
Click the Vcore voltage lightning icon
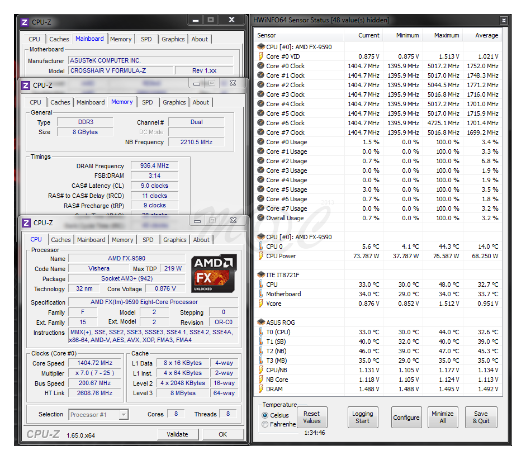click(x=259, y=303)
